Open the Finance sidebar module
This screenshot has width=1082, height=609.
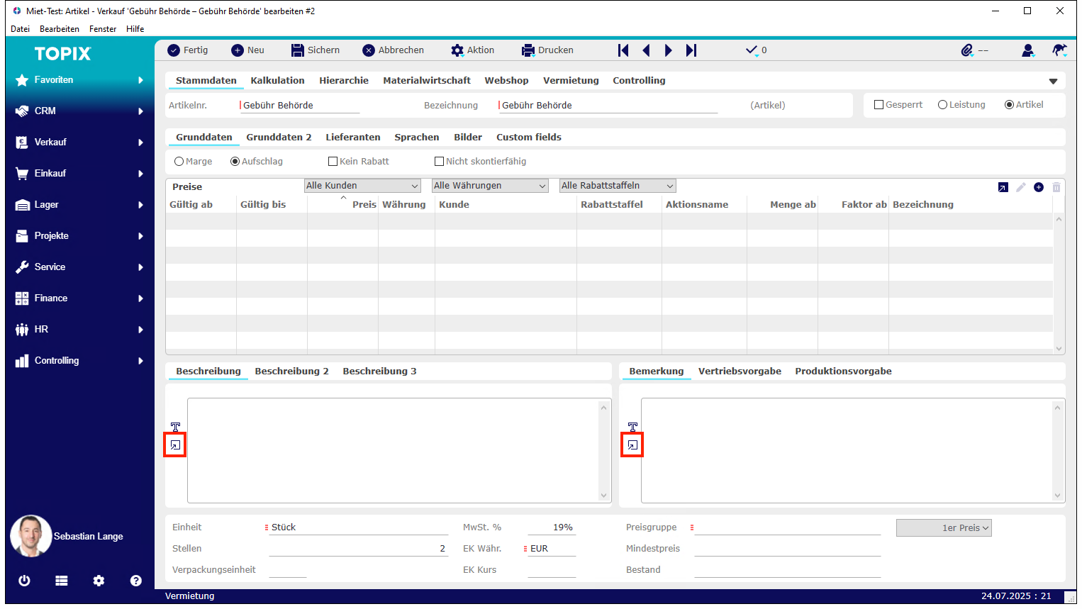(79, 298)
